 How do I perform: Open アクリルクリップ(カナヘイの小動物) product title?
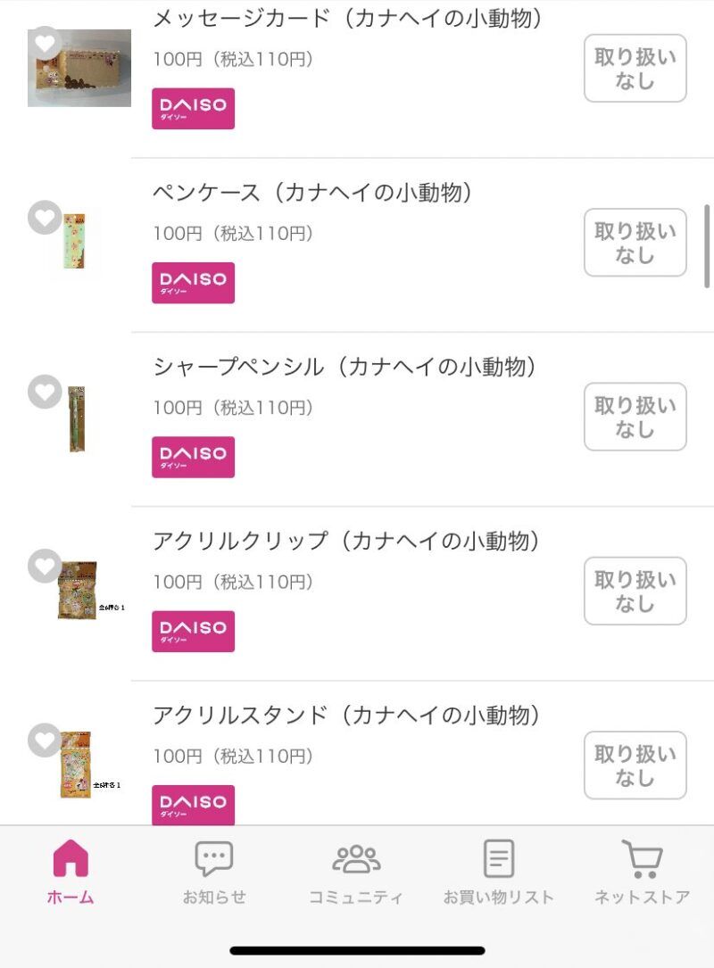click(x=346, y=542)
